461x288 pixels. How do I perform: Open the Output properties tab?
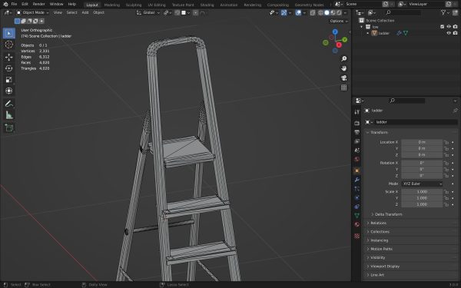pos(357,132)
